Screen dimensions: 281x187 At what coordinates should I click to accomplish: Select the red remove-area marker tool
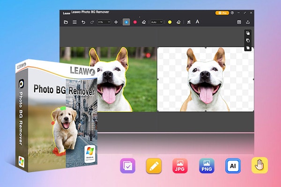pos(135,22)
